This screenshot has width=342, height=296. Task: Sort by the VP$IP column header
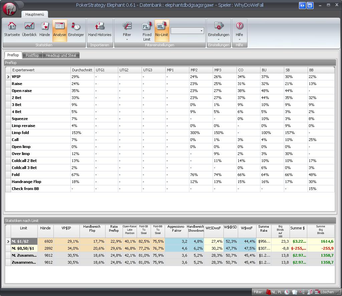point(66,231)
